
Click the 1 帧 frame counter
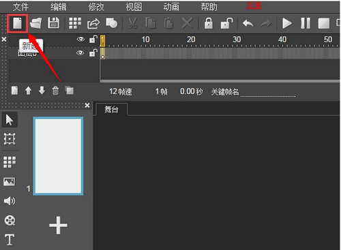[x=162, y=91]
